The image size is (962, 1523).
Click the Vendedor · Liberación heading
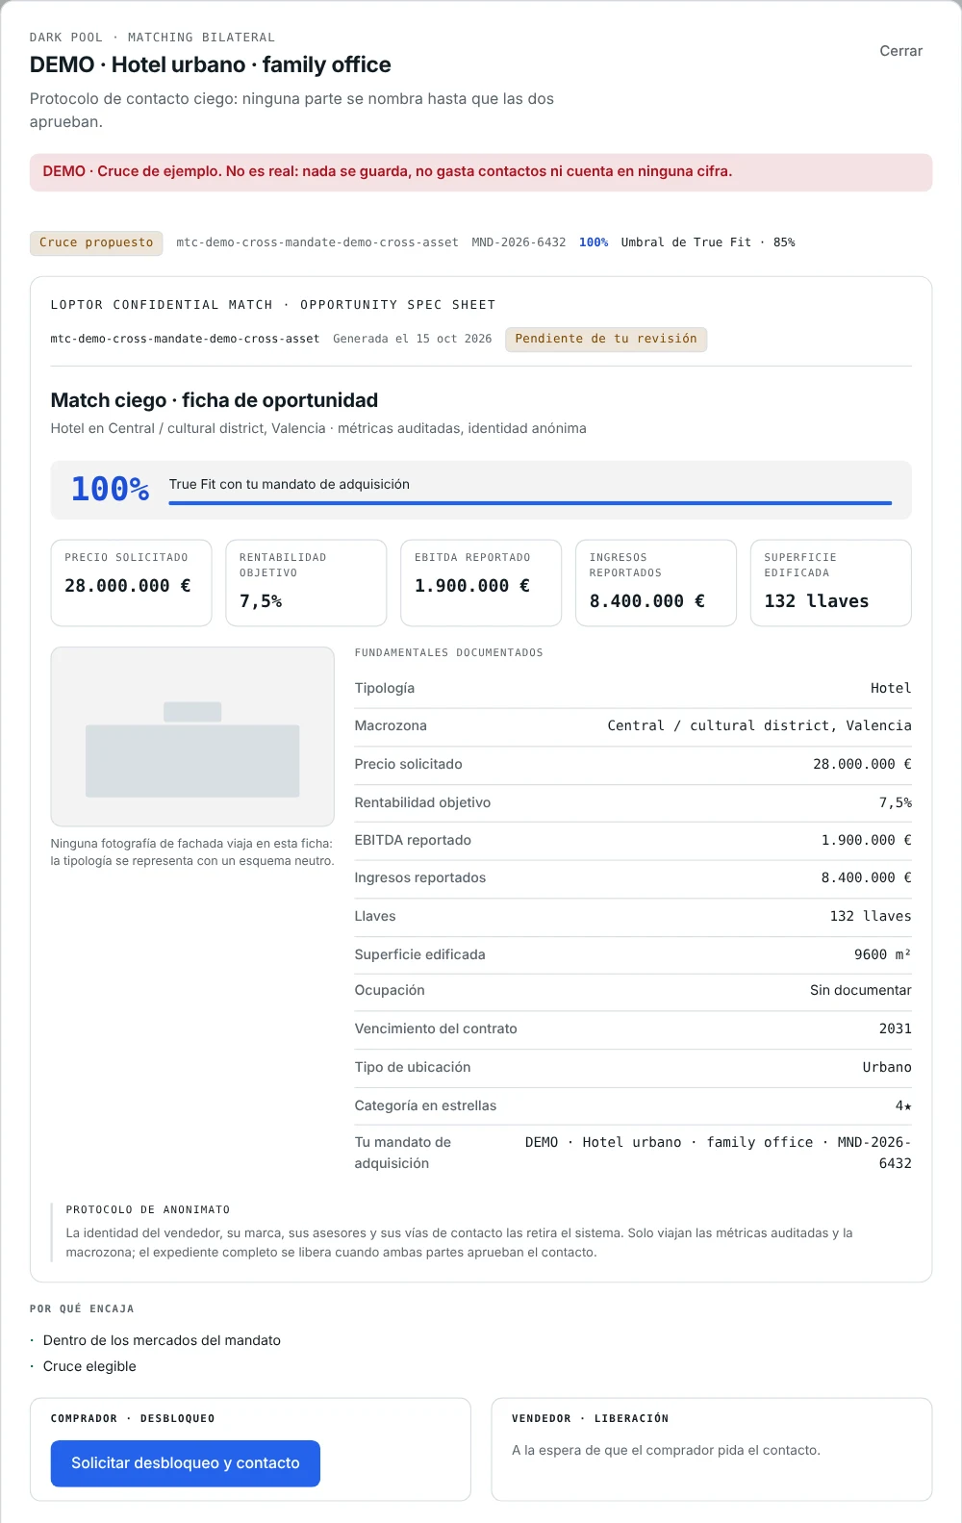click(x=590, y=1418)
